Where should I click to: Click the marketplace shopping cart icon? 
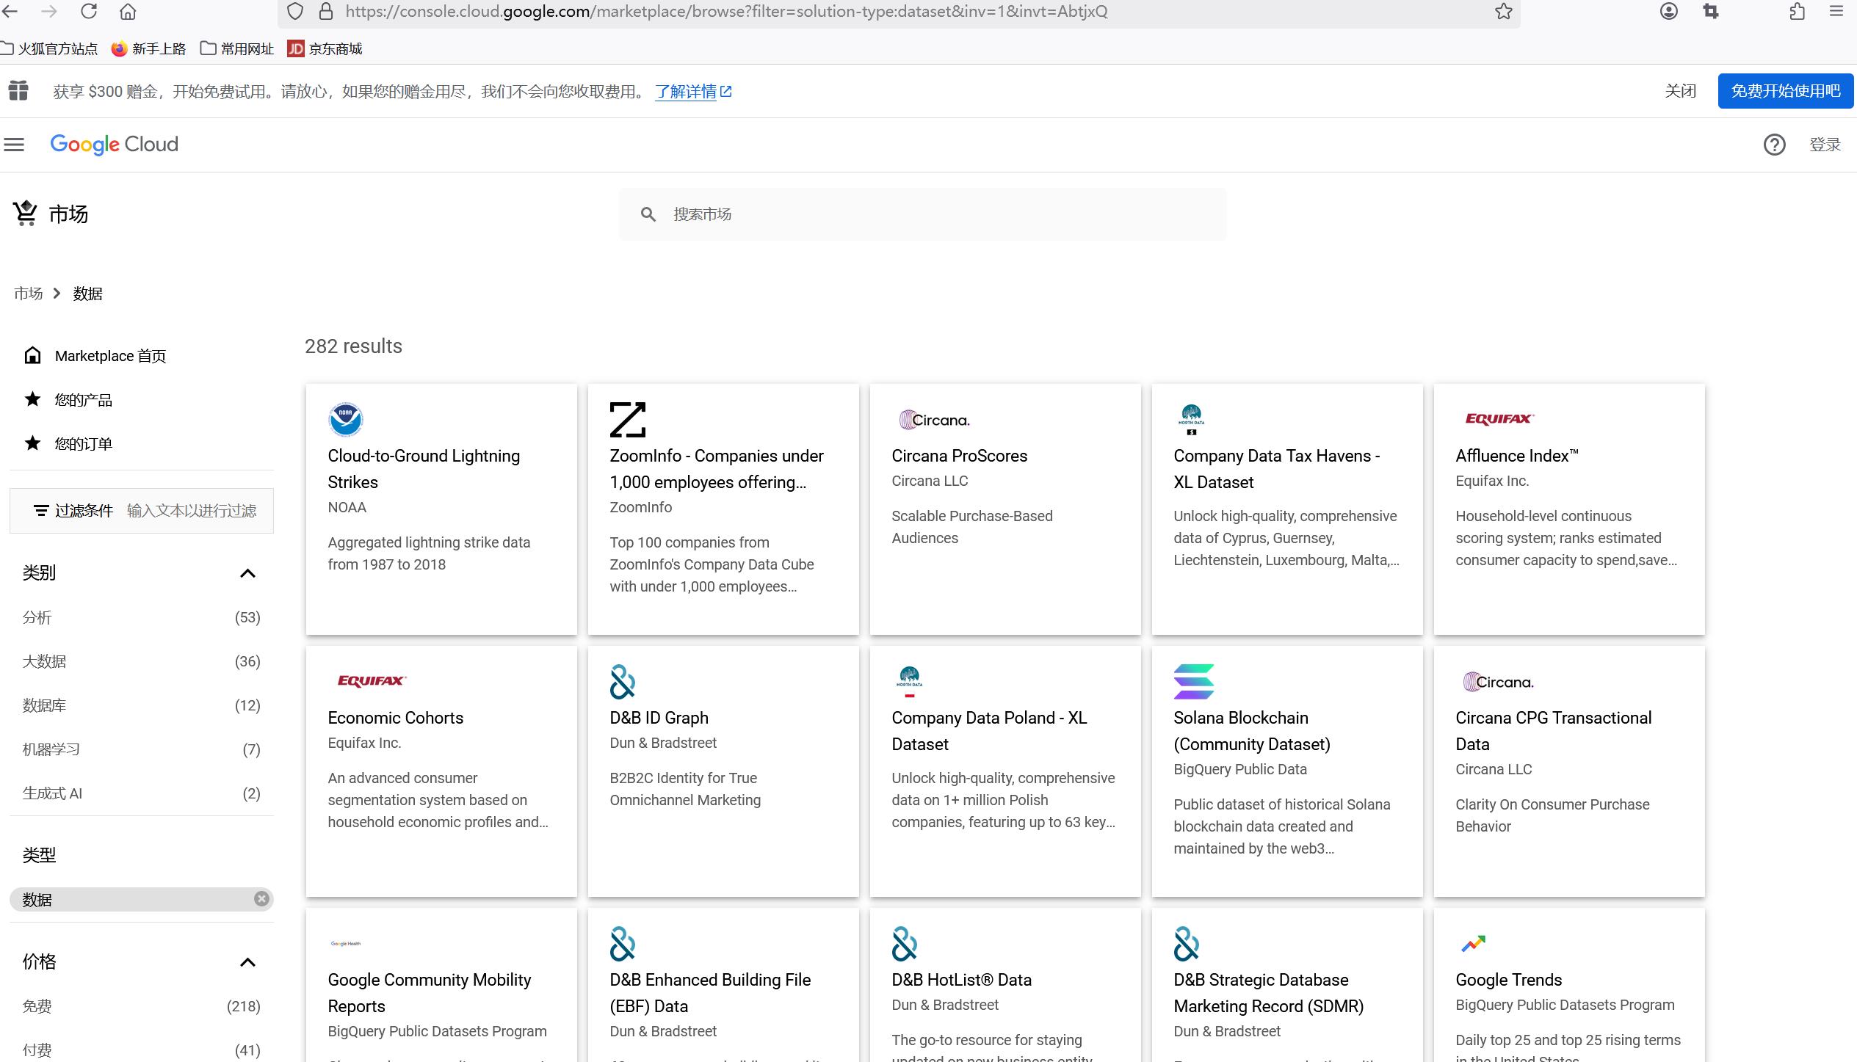point(25,214)
